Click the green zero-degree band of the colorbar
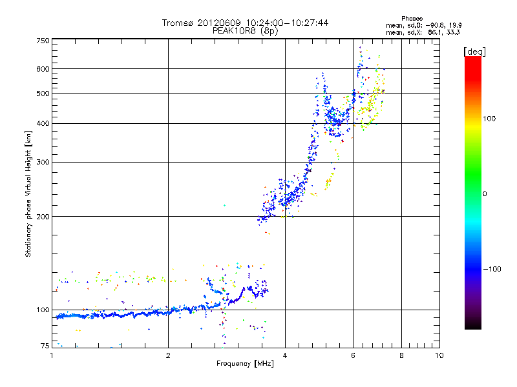 (x=473, y=193)
